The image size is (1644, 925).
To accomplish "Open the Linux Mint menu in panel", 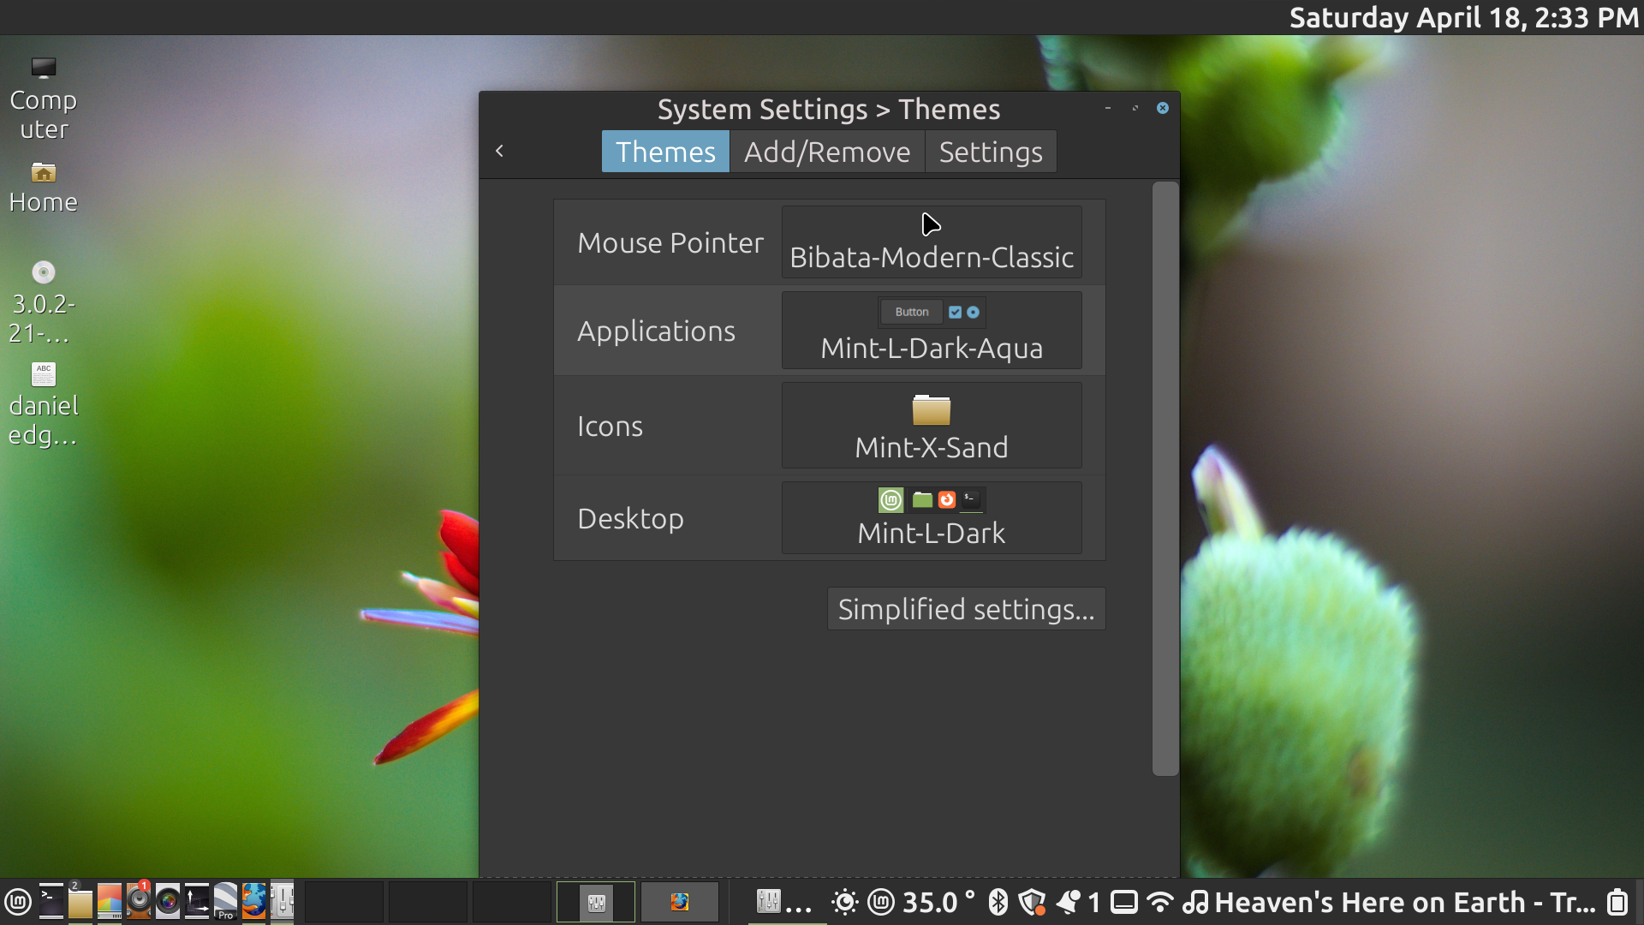I will [18, 902].
